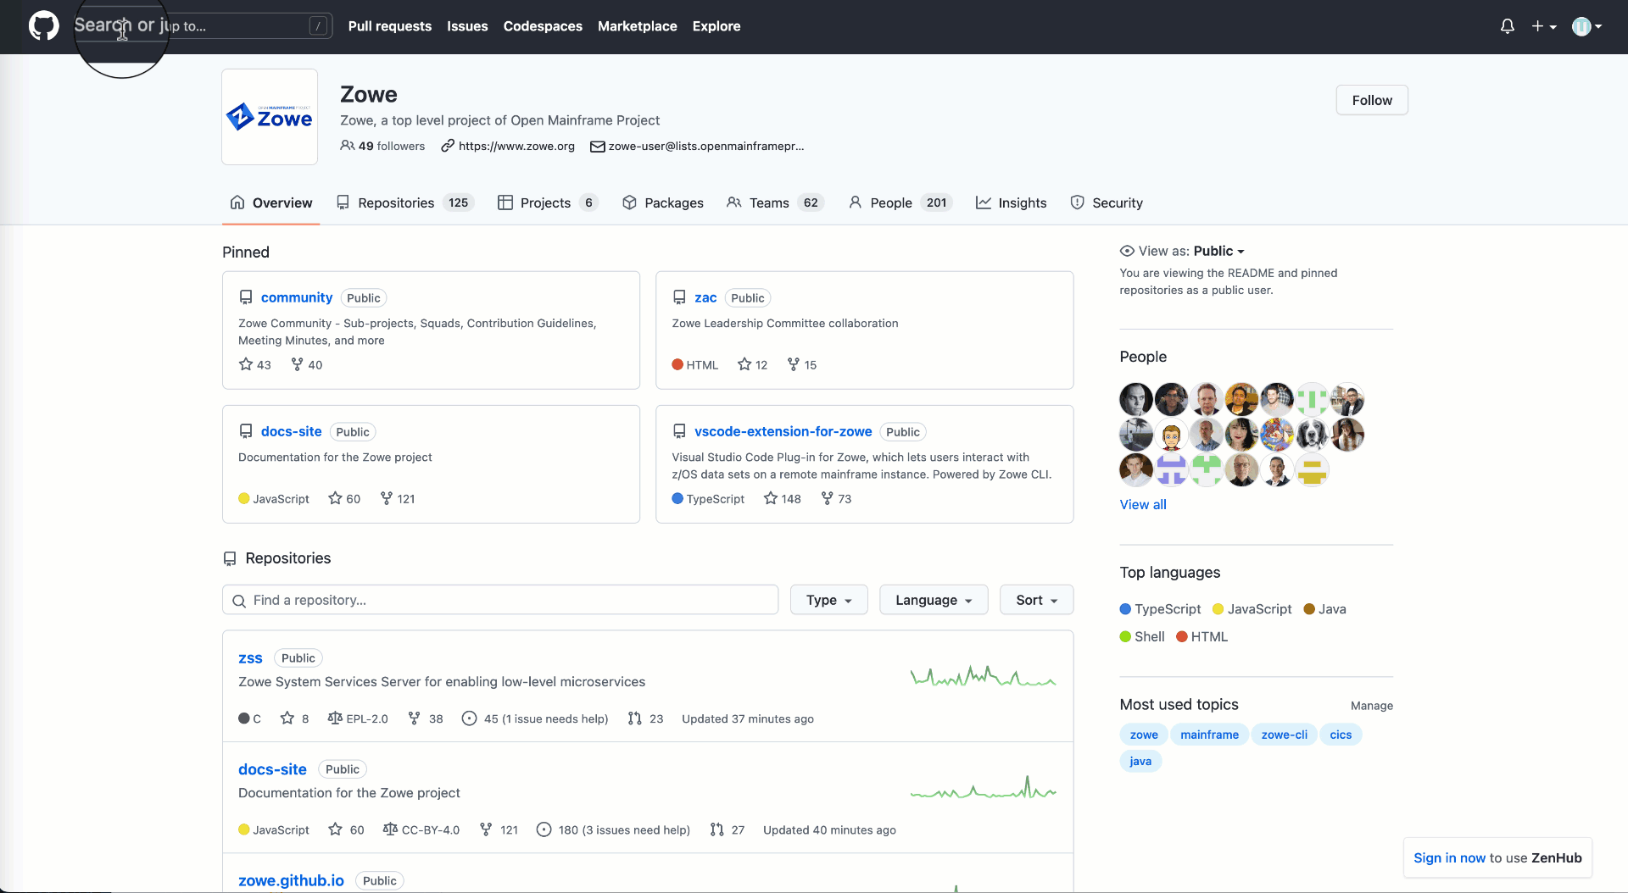Image resolution: width=1628 pixels, height=893 pixels.
Task: Click the EPL-2.0 license scale icon
Action: click(334, 718)
